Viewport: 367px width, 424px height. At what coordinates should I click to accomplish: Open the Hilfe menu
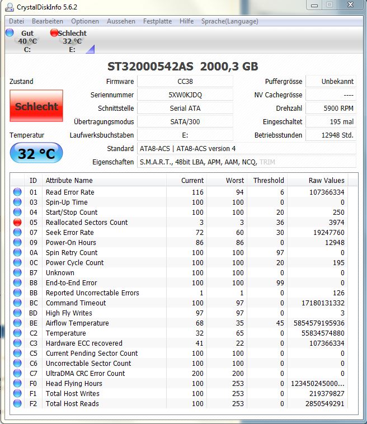[x=187, y=21]
